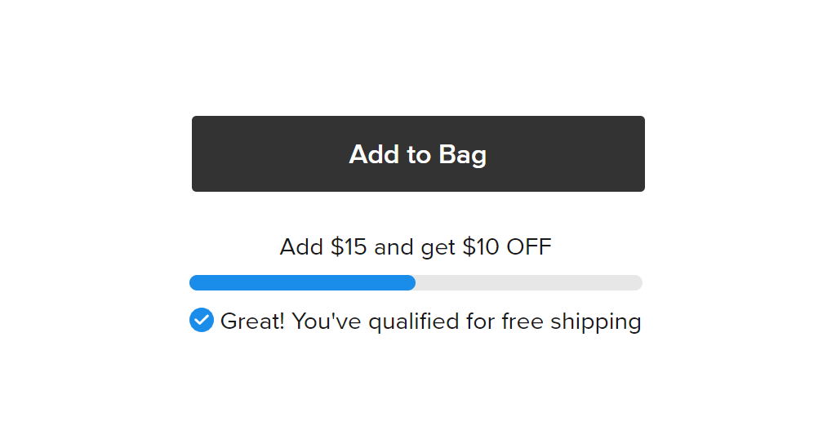This screenshot has width=836, height=439.
Task: Click the word 'OFF' in the promo text
Action: pyautogui.click(x=529, y=246)
